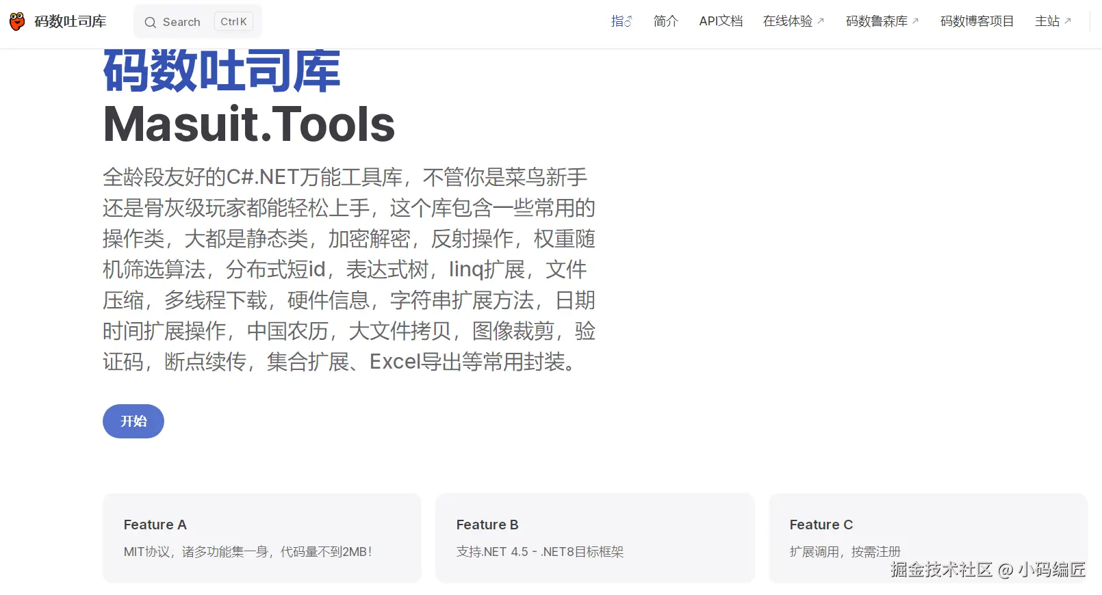Open the API文档 nav item
Screen dimensions: 1102x595
(721, 21)
